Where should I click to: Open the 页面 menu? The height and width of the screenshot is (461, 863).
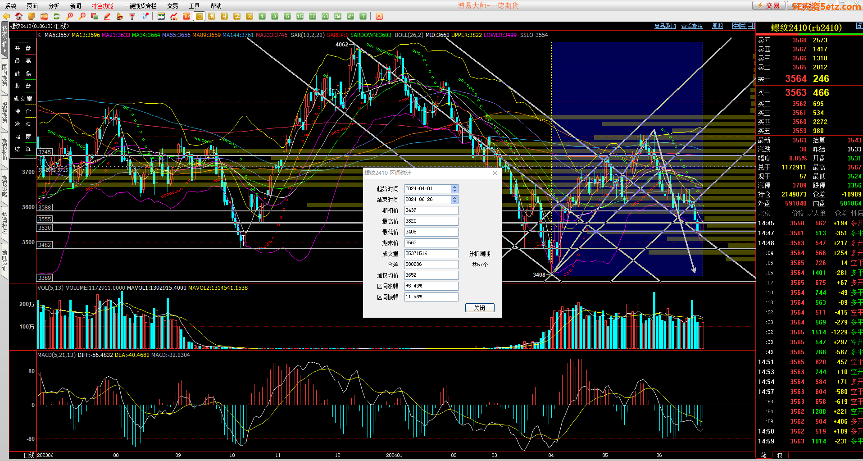(32, 6)
